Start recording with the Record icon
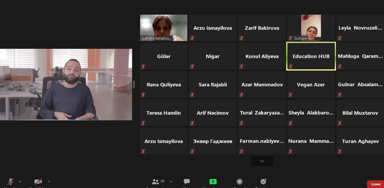Image resolution: width=384 pixels, height=188 pixels. (x=239, y=182)
